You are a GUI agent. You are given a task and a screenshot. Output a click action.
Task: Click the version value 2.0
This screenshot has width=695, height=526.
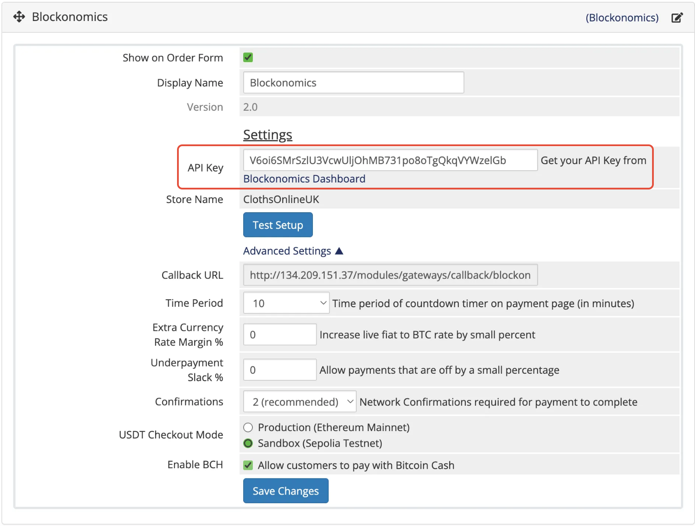(250, 107)
